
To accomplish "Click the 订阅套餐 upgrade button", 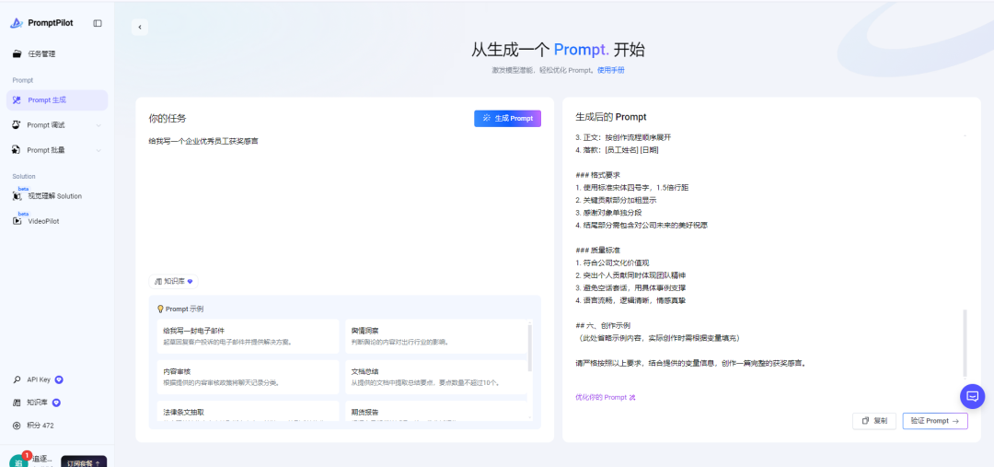I will pyautogui.click(x=84, y=462).
